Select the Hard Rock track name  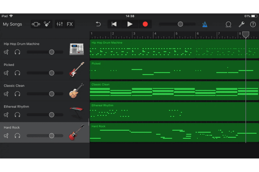[12, 127]
